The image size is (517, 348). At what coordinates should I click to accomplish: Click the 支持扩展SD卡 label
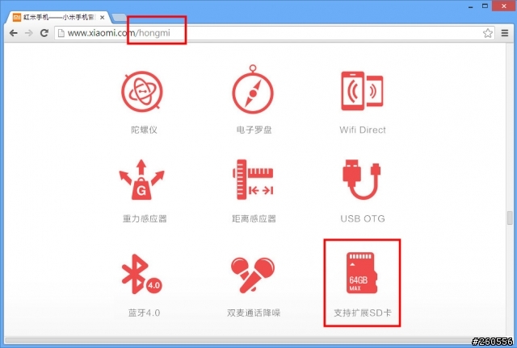click(x=363, y=313)
